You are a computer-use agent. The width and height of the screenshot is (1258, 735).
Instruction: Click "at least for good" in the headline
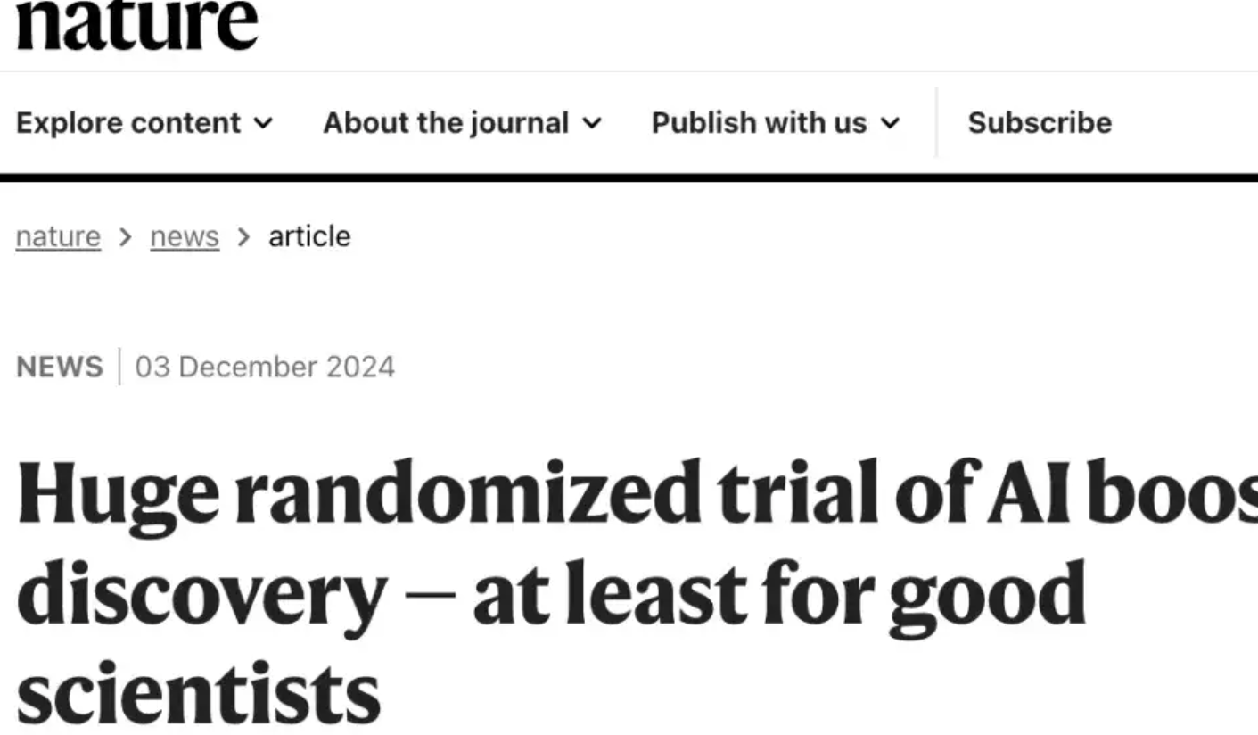(779, 592)
